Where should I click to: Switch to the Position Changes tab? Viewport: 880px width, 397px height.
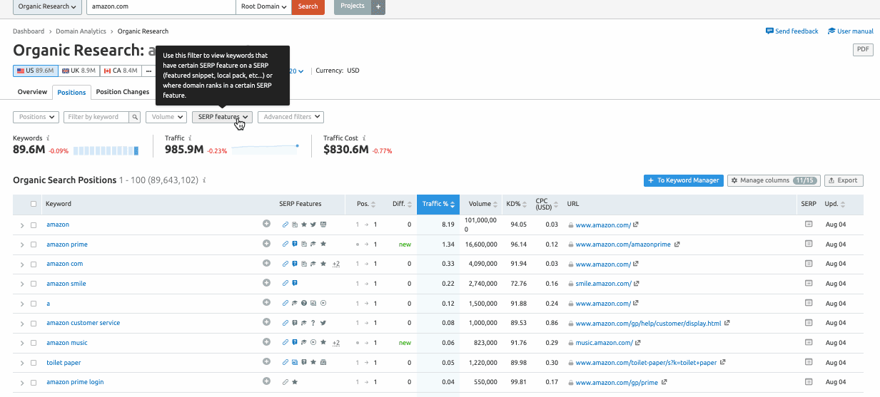tap(123, 92)
